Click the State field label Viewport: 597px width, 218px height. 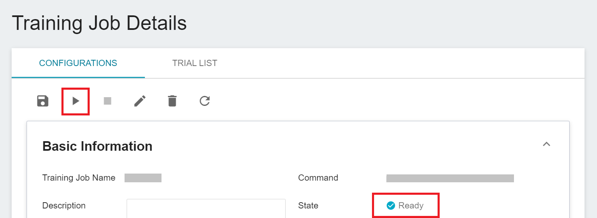(308, 206)
